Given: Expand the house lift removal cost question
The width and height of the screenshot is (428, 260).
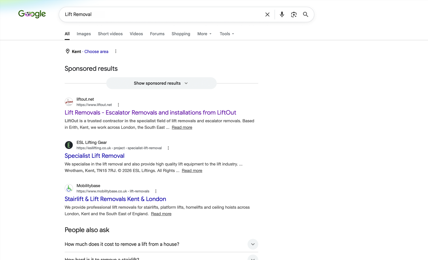Looking at the screenshot, I should point(161,244).
